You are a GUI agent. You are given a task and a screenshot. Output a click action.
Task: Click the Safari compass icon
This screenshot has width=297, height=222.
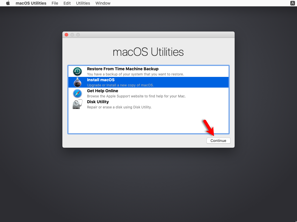[x=77, y=93]
